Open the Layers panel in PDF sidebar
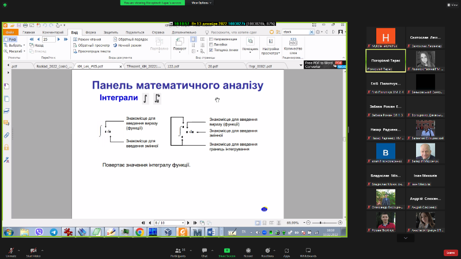 [x=6, y=111]
